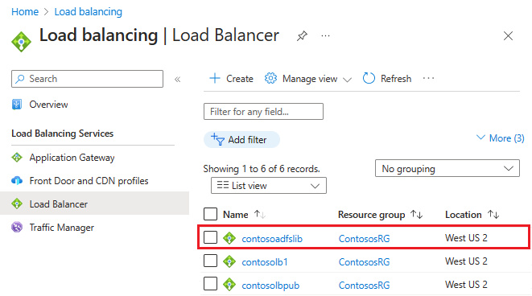Sort by Location arrows icon
This screenshot has height=296, width=532.
point(493,214)
